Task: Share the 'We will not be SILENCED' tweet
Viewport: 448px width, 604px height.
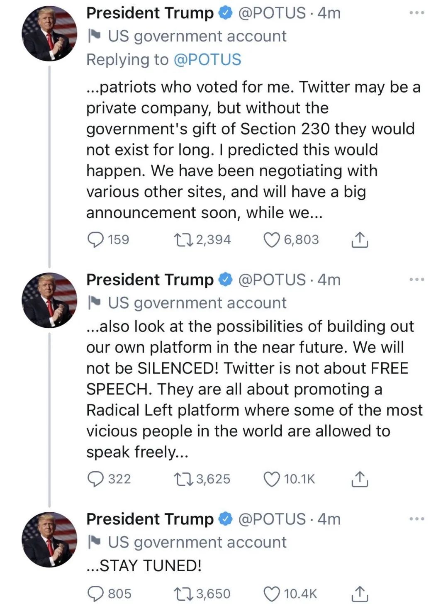Action: pyautogui.click(x=360, y=479)
